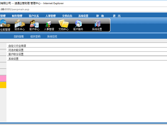
Task: Click the pink sidebar block
Action: coord(3,78)
